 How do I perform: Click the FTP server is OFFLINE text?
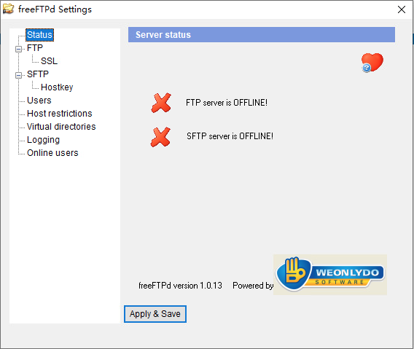[x=227, y=103]
